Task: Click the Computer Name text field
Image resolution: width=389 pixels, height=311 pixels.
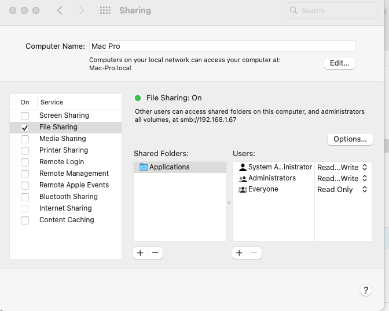Action: [222, 46]
